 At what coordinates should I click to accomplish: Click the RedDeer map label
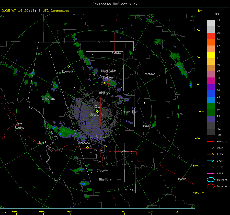108,77
